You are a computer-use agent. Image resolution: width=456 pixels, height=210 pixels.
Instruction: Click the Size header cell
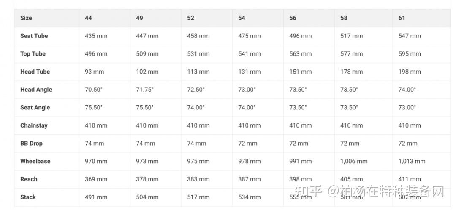(x=26, y=18)
